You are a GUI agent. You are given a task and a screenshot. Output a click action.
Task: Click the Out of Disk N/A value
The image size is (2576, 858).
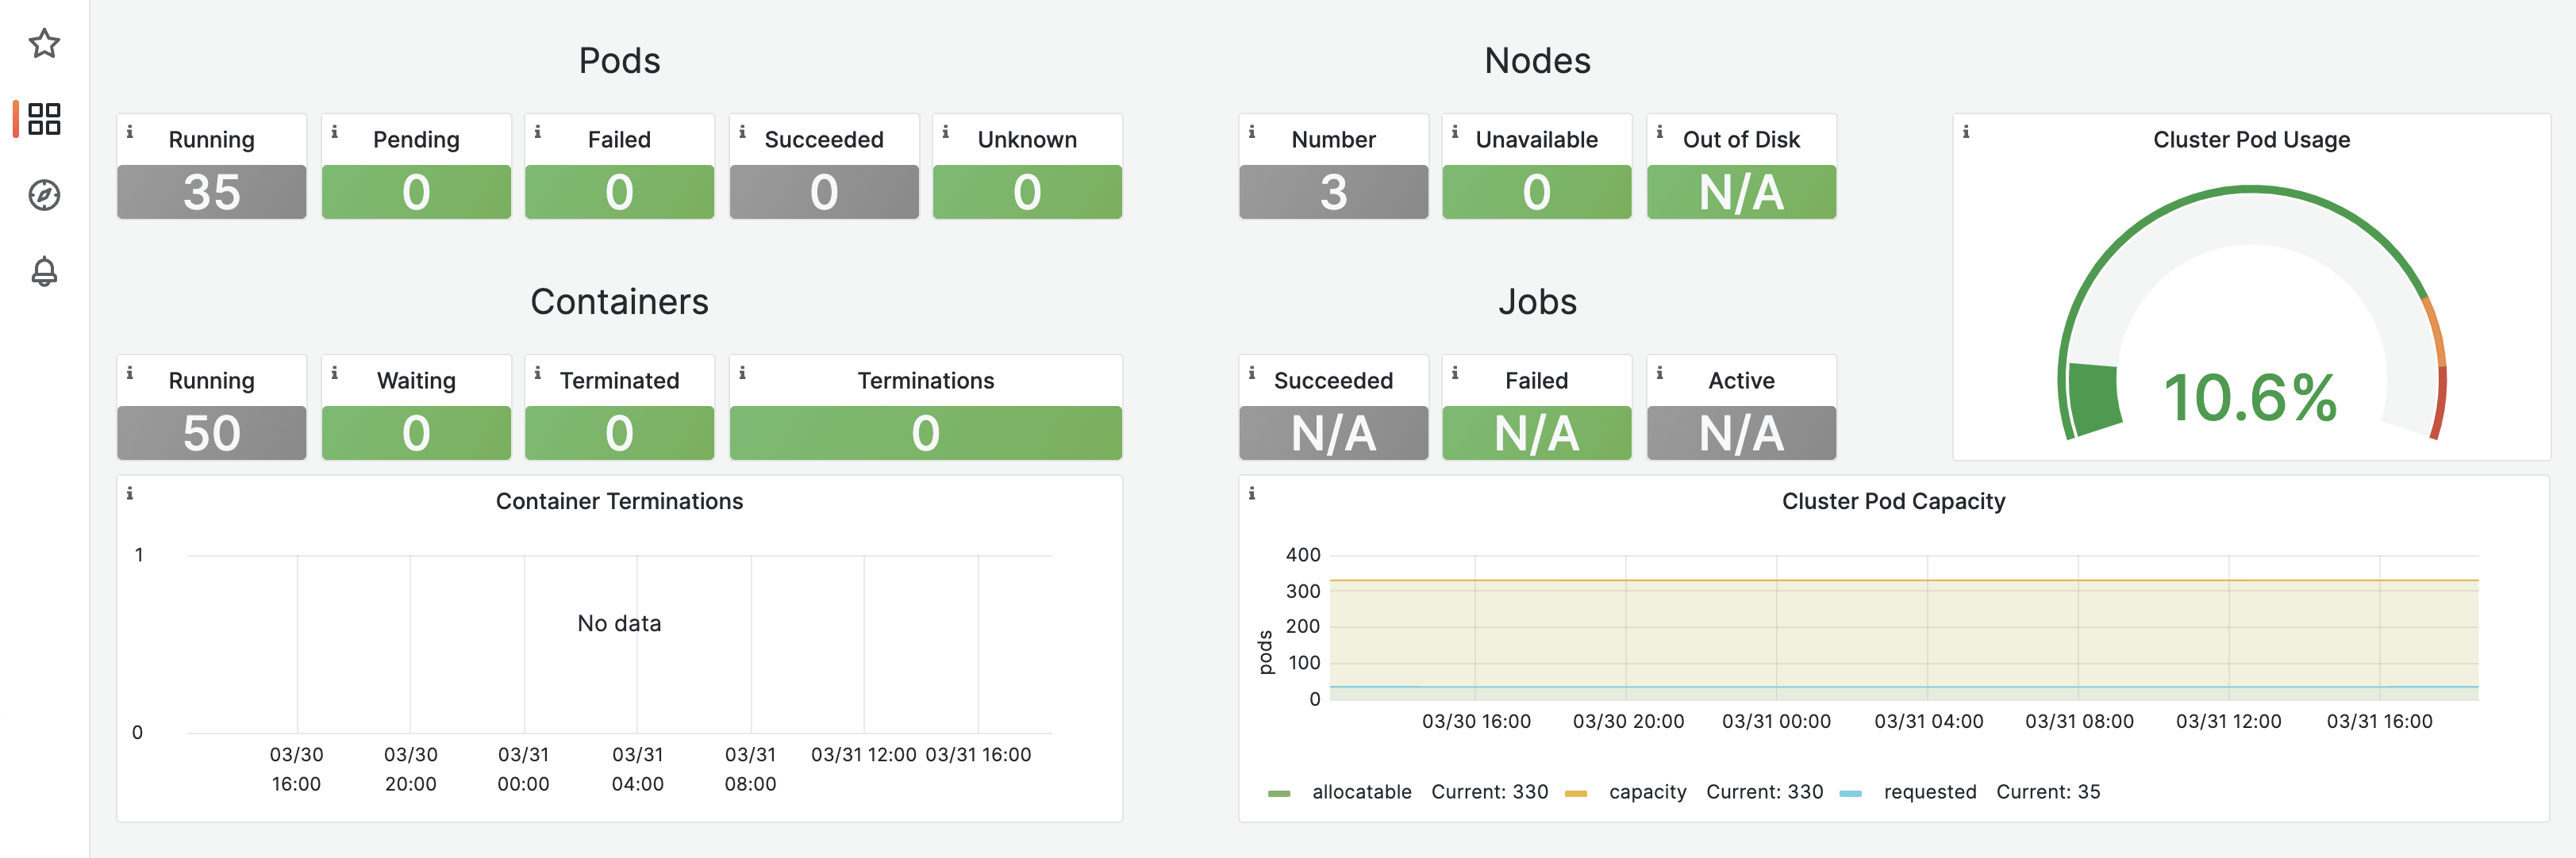coord(1741,192)
